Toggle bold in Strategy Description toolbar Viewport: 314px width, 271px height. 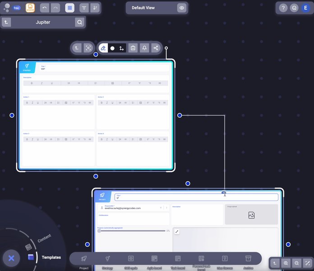point(32,83)
